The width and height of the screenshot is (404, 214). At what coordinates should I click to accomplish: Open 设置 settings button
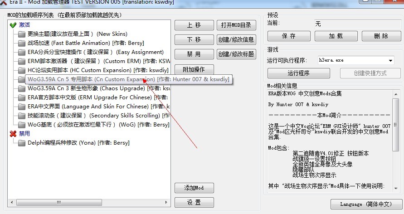pyautogui.click(x=194, y=202)
